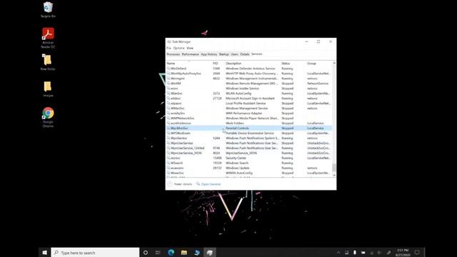Click the Task Manager taskbar button
This screenshot has height=257, width=457.
coord(209,253)
